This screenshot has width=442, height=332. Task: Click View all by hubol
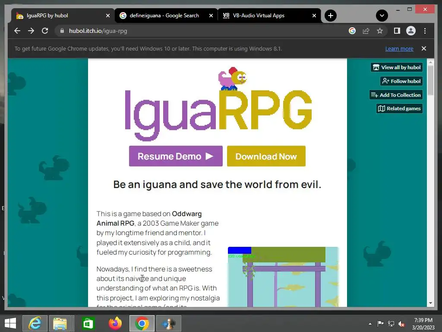point(397,67)
